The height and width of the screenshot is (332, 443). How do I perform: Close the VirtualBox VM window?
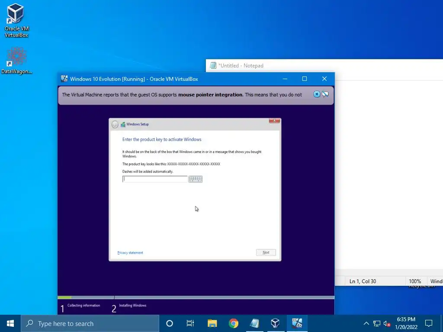point(324,79)
